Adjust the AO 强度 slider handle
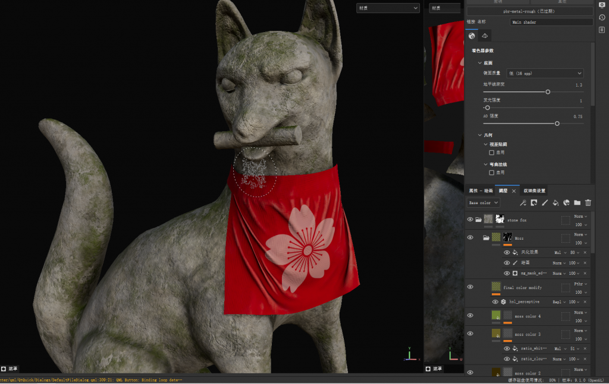 tap(557, 123)
